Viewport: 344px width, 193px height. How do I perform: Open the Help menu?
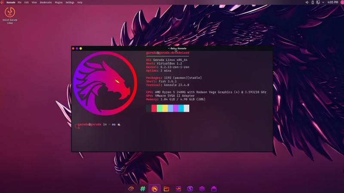point(80,3)
